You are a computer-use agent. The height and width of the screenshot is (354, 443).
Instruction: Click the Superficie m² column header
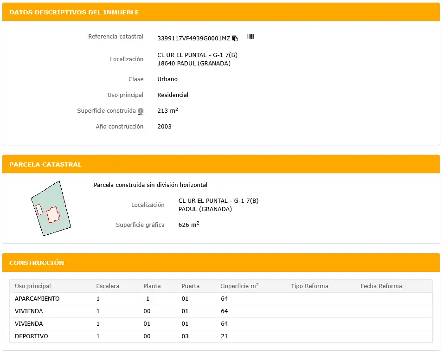tap(239, 286)
